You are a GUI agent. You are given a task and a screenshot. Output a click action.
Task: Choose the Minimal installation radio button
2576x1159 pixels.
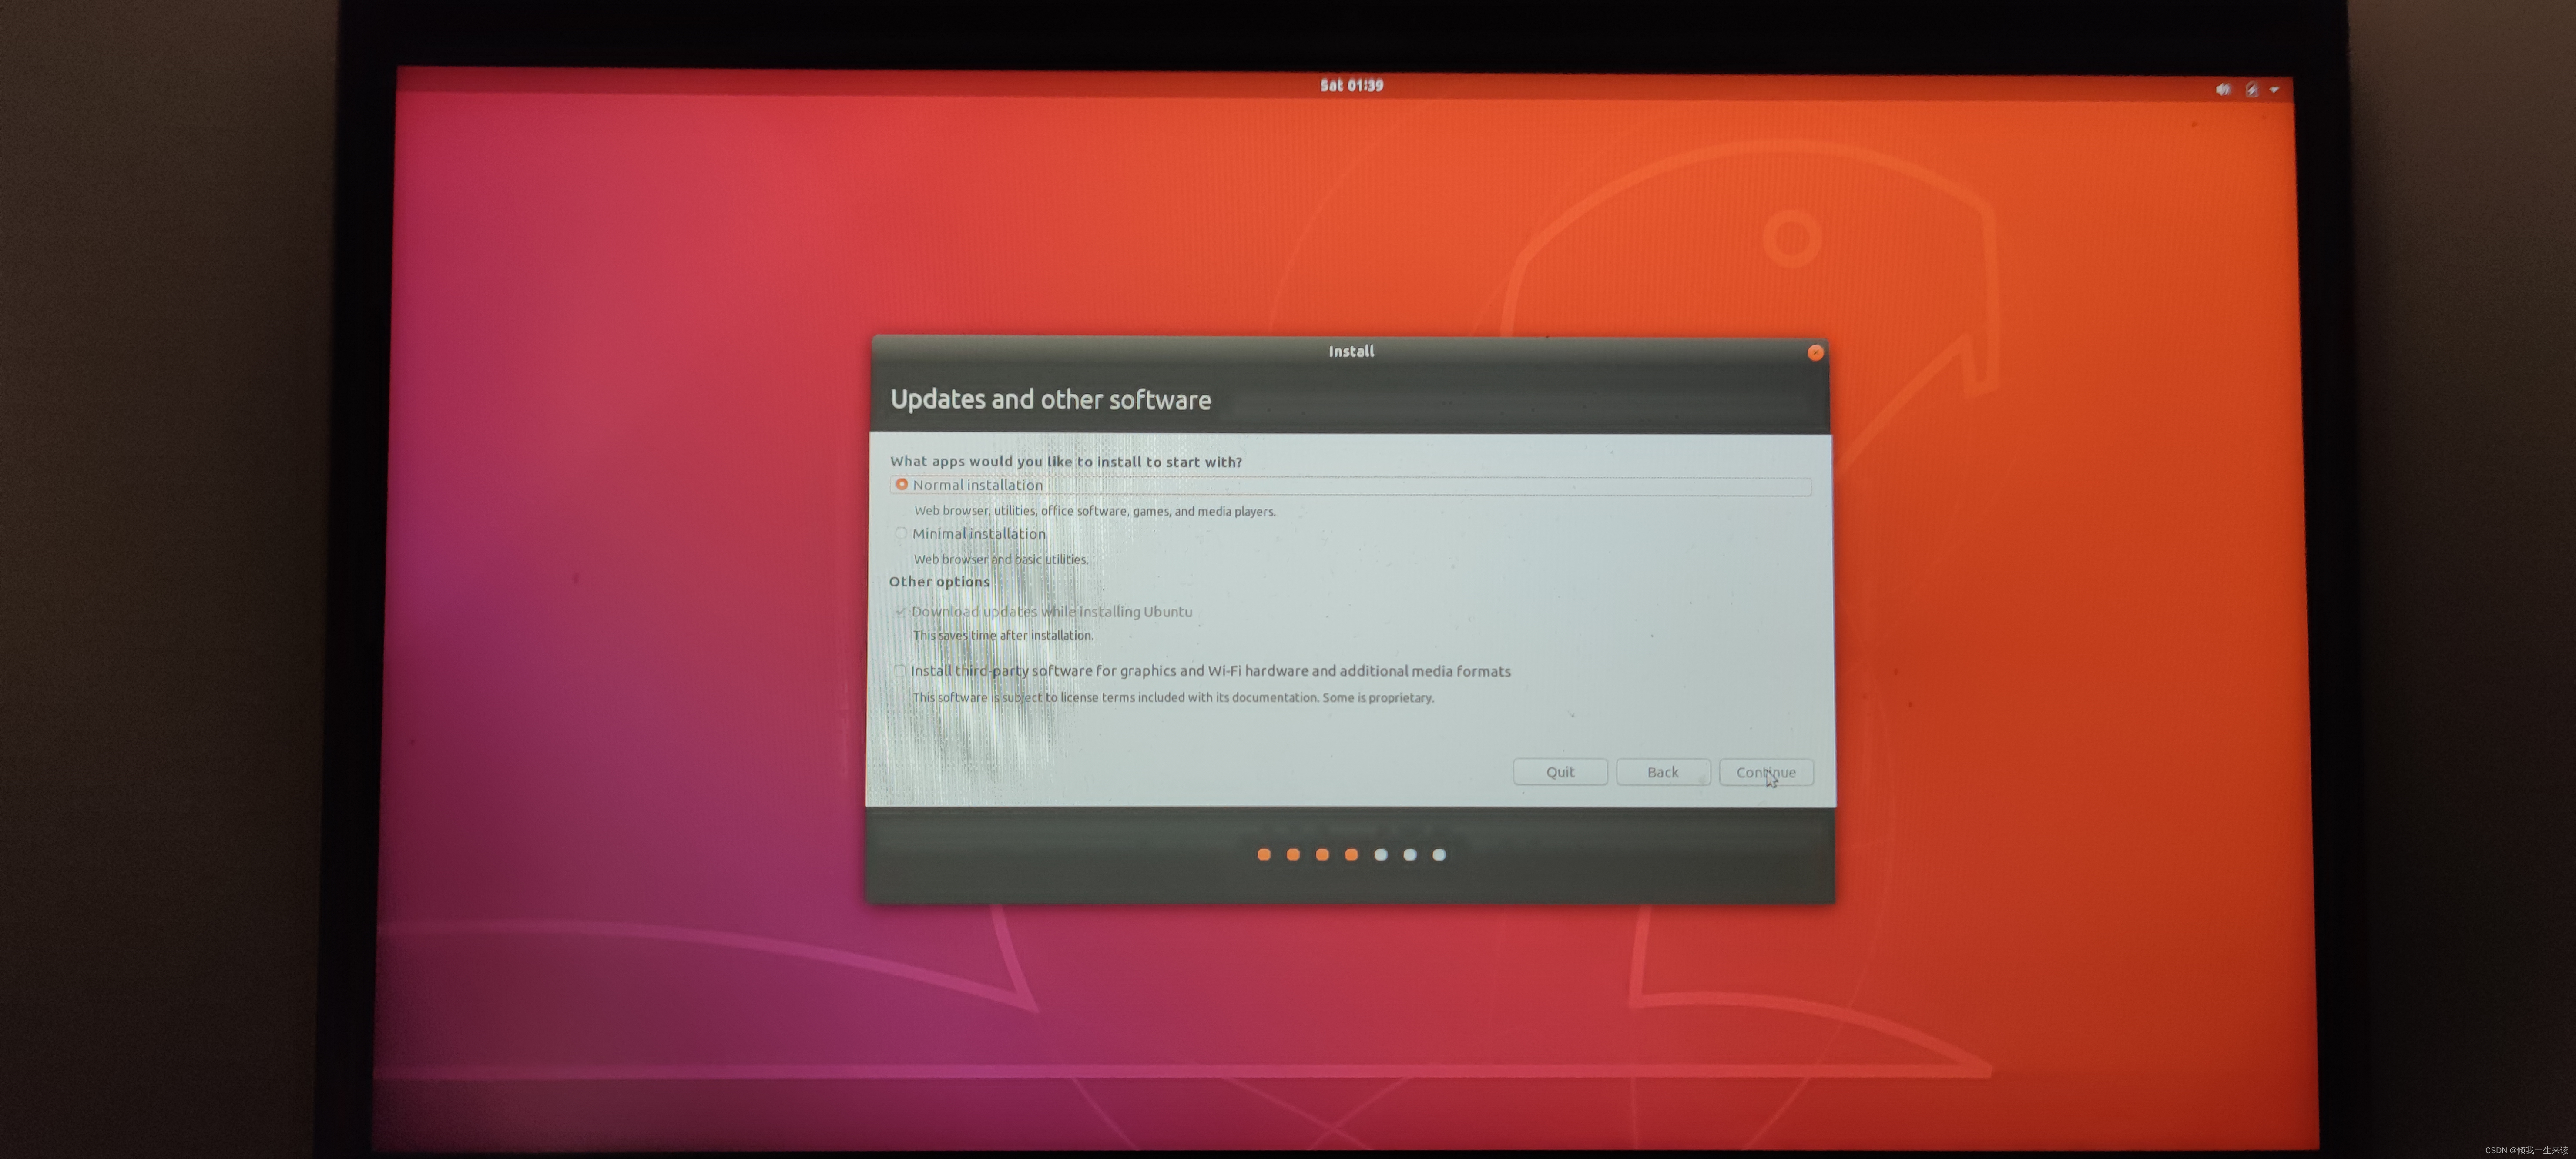click(x=901, y=533)
